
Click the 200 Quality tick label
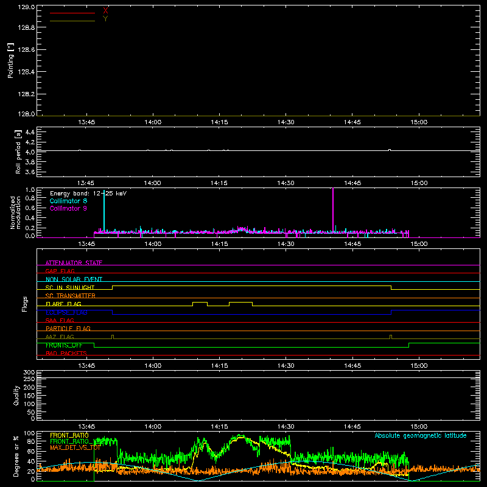pyautogui.click(x=29, y=387)
